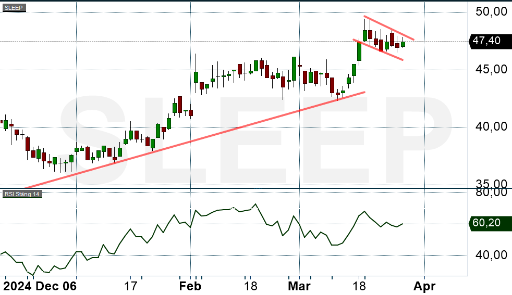The image size is (512, 295).
Task: Select the upper red flag channel line
Action: (x=389, y=28)
